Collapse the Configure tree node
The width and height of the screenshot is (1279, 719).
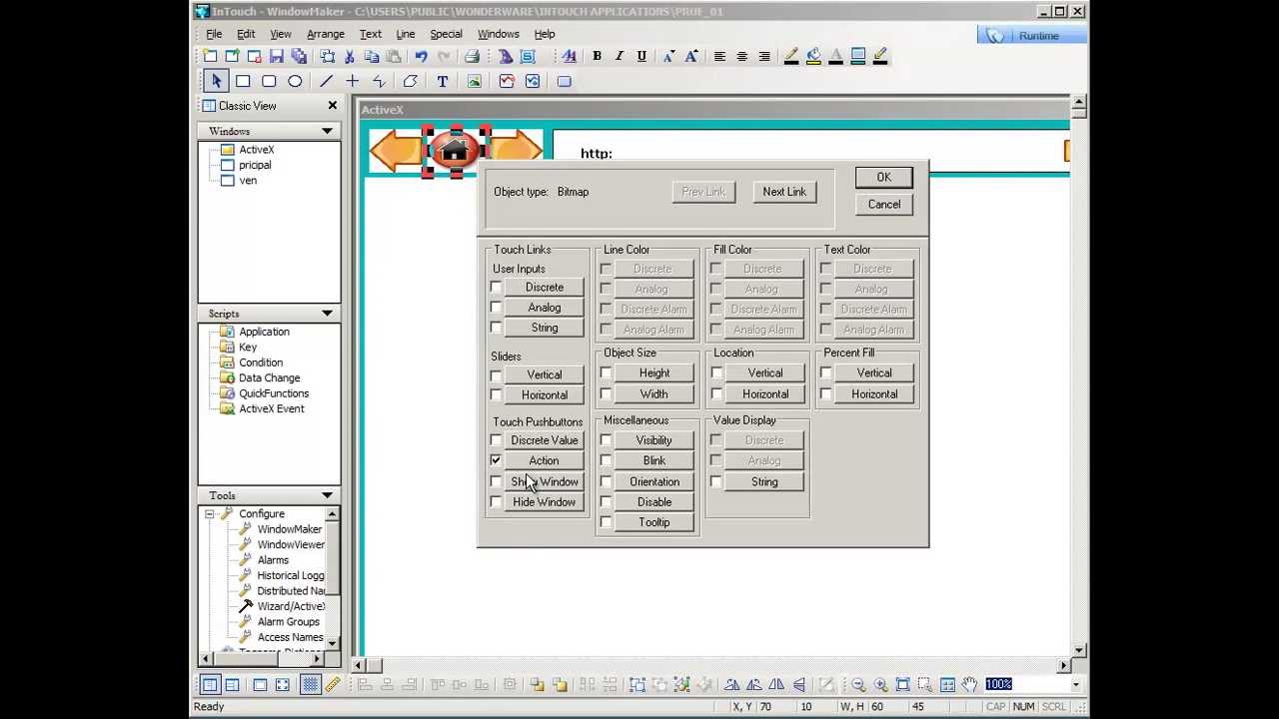click(x=210, y=514)
